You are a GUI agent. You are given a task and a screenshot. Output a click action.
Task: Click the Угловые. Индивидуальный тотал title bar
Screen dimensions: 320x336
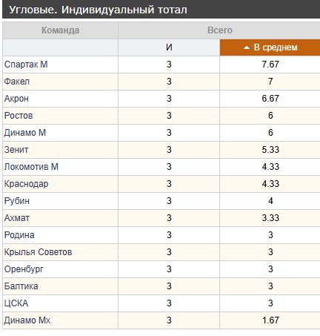click(161, 10)
